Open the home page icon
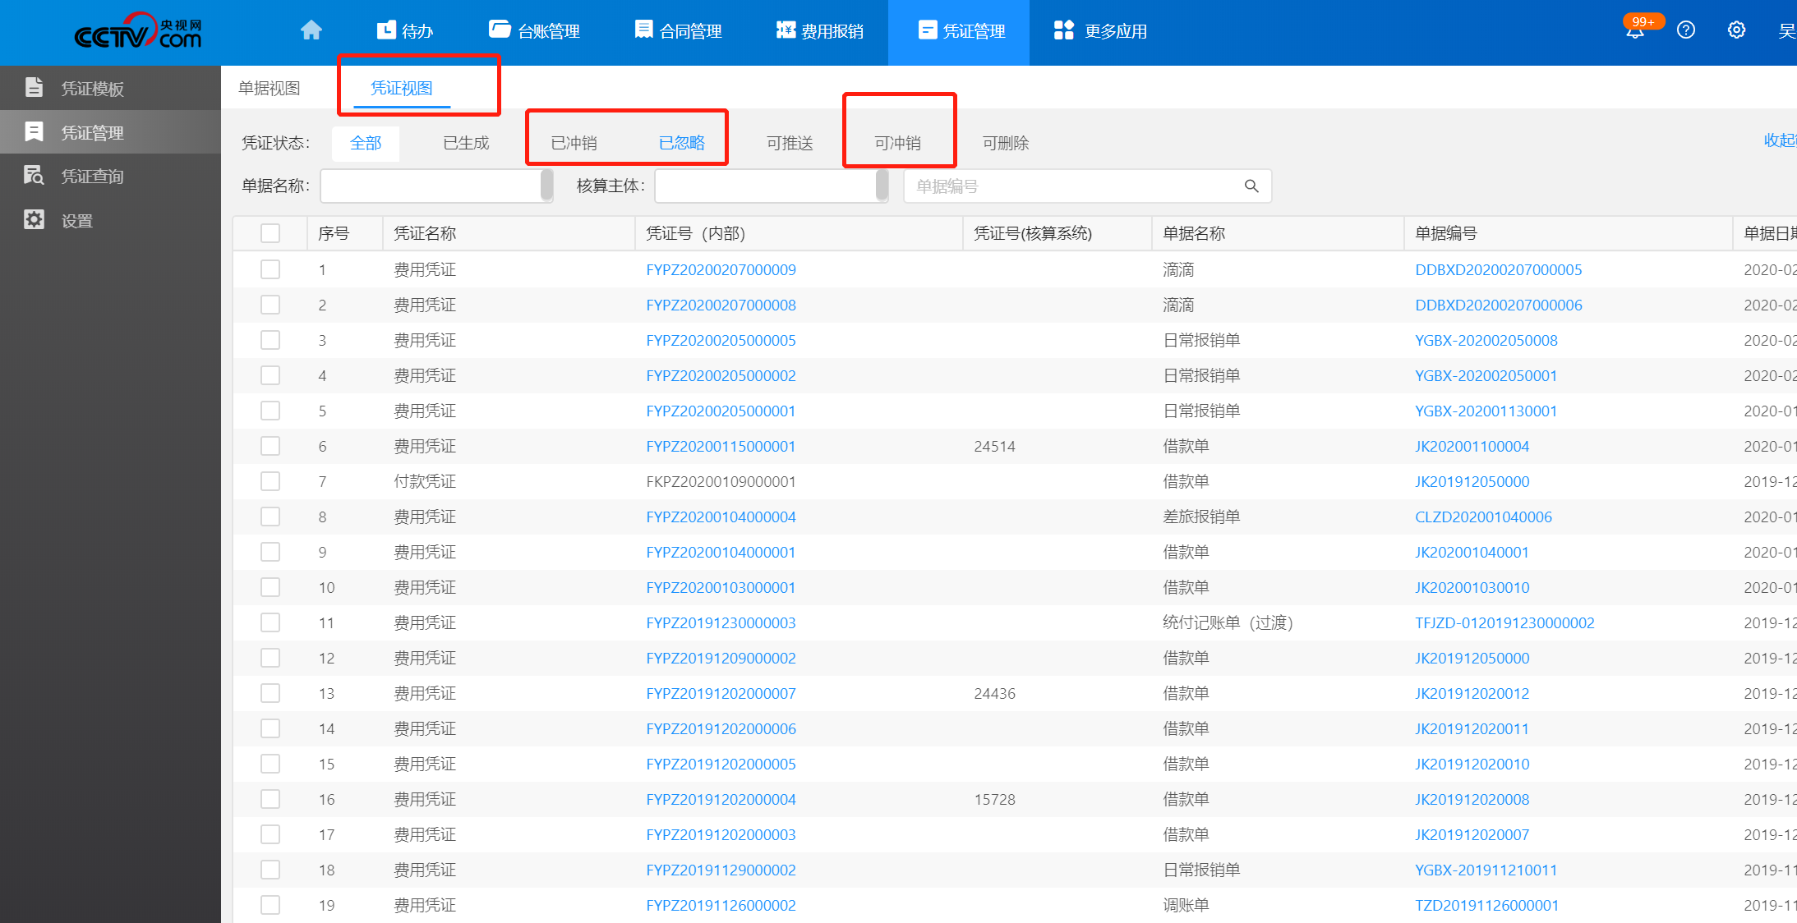This screenshot has width=1797, height=923. pos(311,30)
